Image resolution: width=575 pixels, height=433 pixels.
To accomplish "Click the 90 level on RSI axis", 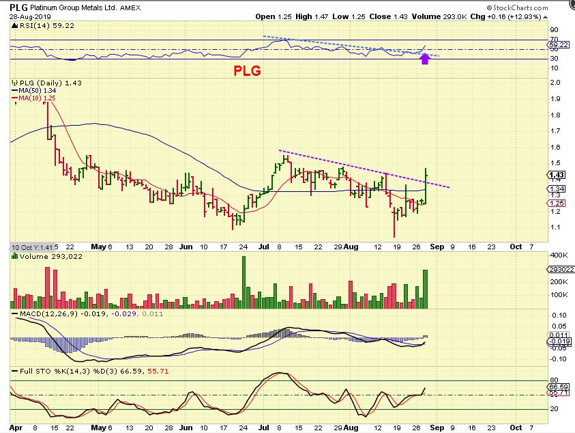I will tap(554, 30).
